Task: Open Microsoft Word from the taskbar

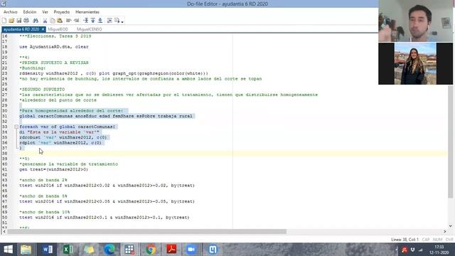Action: click(47, 250)
